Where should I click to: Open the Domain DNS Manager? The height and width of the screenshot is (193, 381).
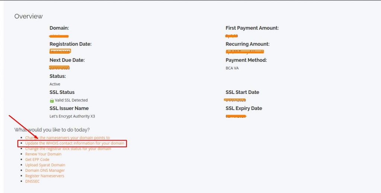pyautogui.click(x=45, y=170)
